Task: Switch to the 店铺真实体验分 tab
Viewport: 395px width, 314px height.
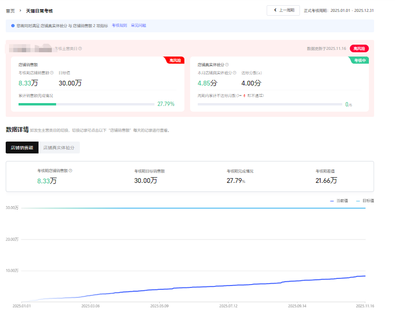Action: tap(59, 148)
